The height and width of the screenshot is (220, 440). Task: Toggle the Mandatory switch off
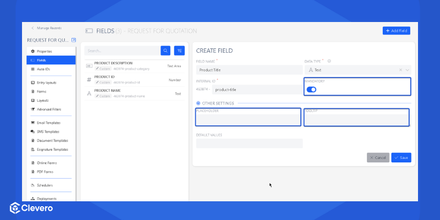tap(311, 90)
